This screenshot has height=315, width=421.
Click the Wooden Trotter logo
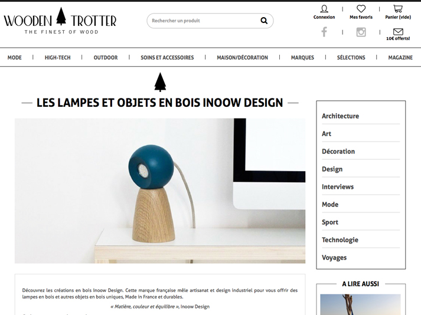pos(60,21)
